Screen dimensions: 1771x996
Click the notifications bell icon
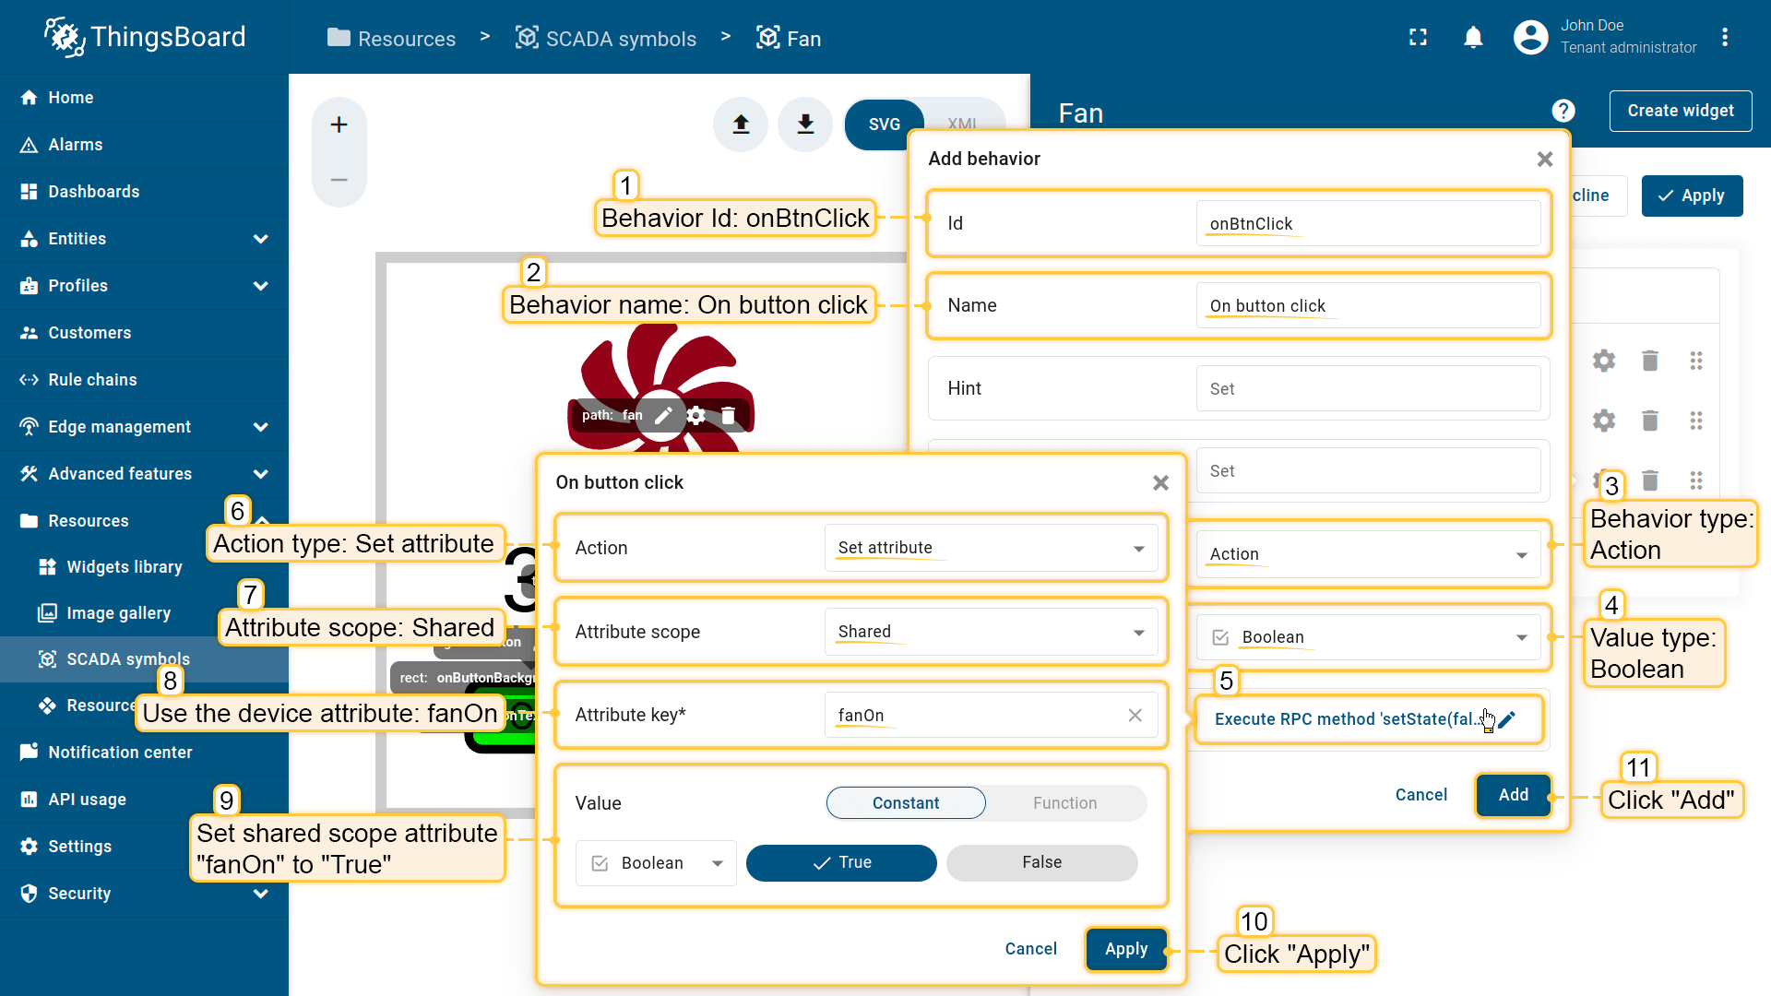coord(1473,37)
